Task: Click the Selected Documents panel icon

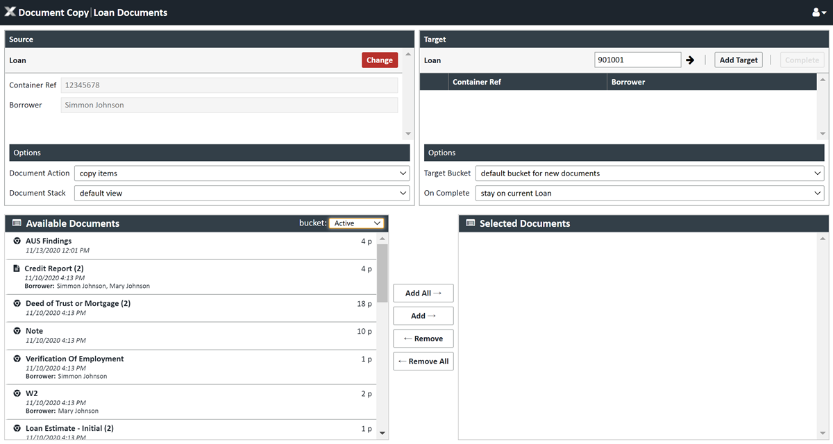Action: pyautogui.click(x=471, y=223)
